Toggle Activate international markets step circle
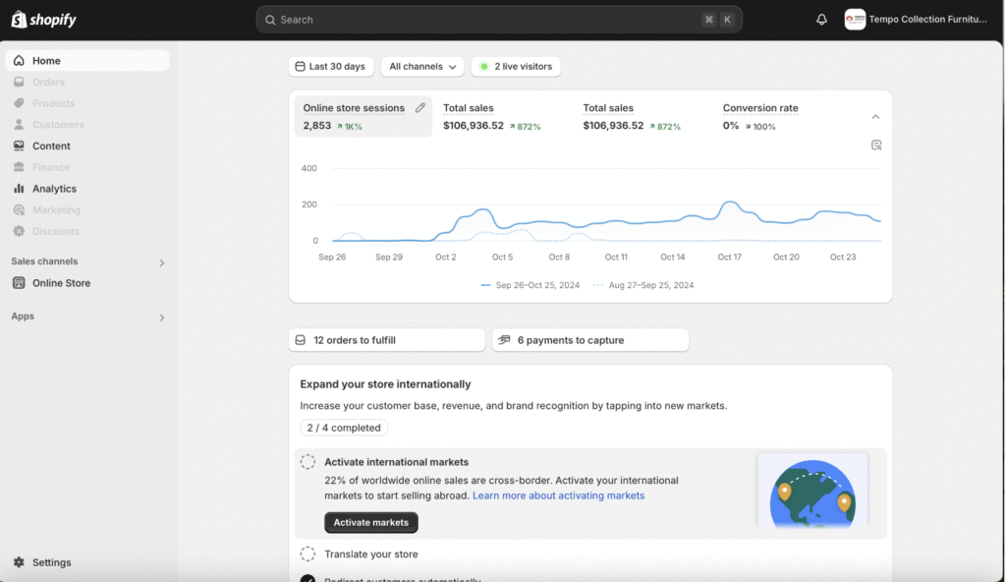The image size is (1006, 582). [x=307, y=462]
